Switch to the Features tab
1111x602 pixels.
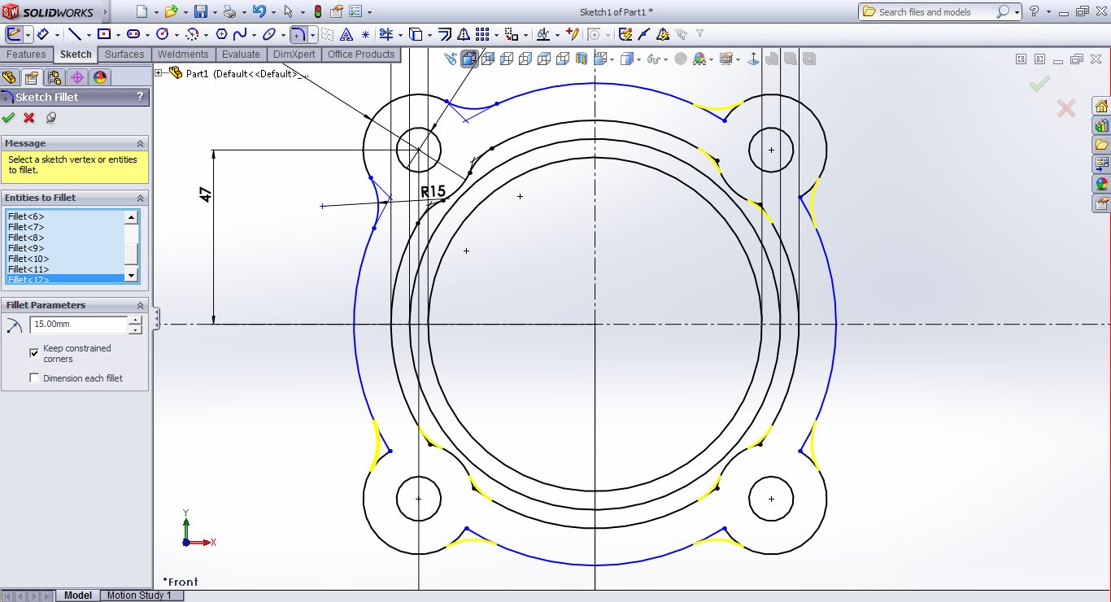(26, 55)
